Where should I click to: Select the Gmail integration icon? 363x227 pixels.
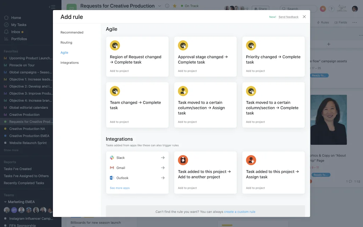pos(113,167)
